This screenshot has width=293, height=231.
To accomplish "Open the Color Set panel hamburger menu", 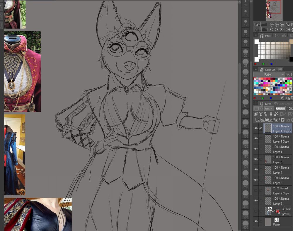I will (x=255, y=69).
